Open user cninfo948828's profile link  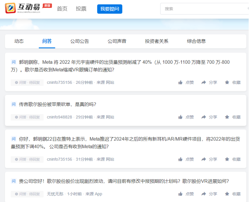[x=59, y=117]
